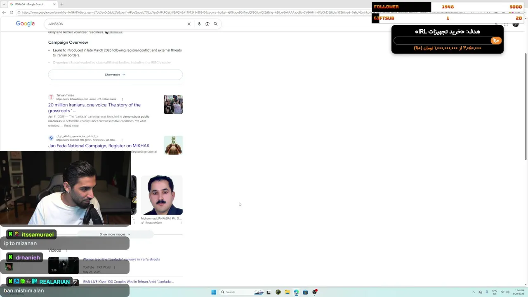
Task: Open the Tehran Times 20 million Iranians article
Action: (94, 108)
